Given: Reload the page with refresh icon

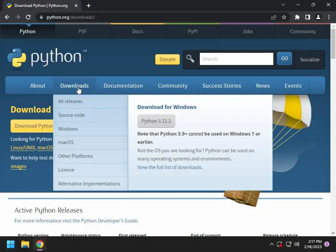Looking at the screenshot, I should click(28, 17).
